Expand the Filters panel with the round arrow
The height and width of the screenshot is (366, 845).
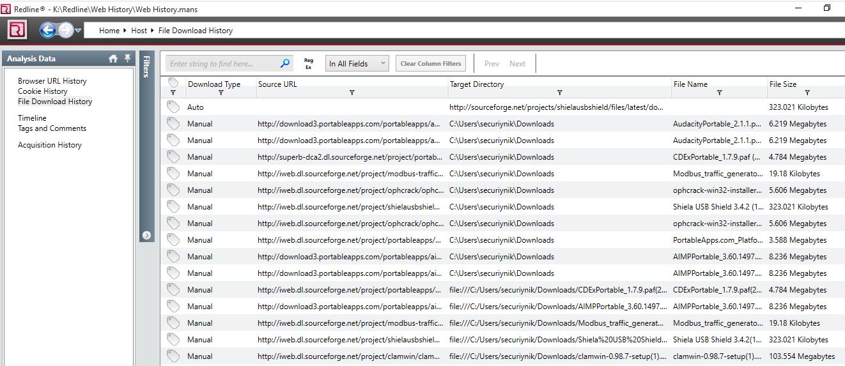[146, 235]
